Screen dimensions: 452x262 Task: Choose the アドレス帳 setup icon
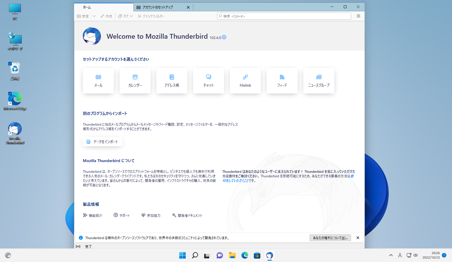pos(172,77)
